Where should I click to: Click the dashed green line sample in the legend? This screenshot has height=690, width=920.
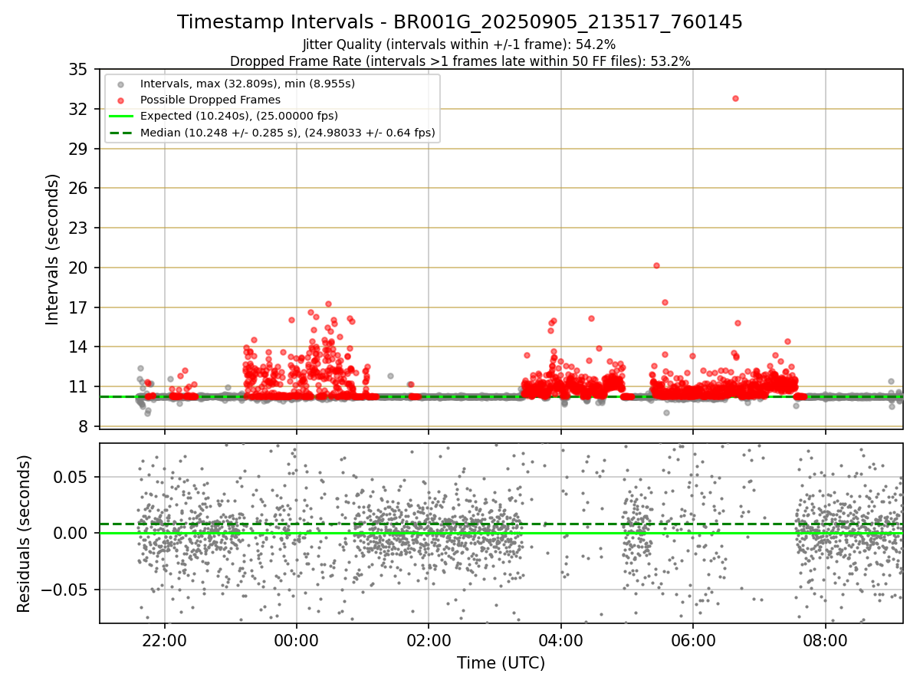pos(121,133)
